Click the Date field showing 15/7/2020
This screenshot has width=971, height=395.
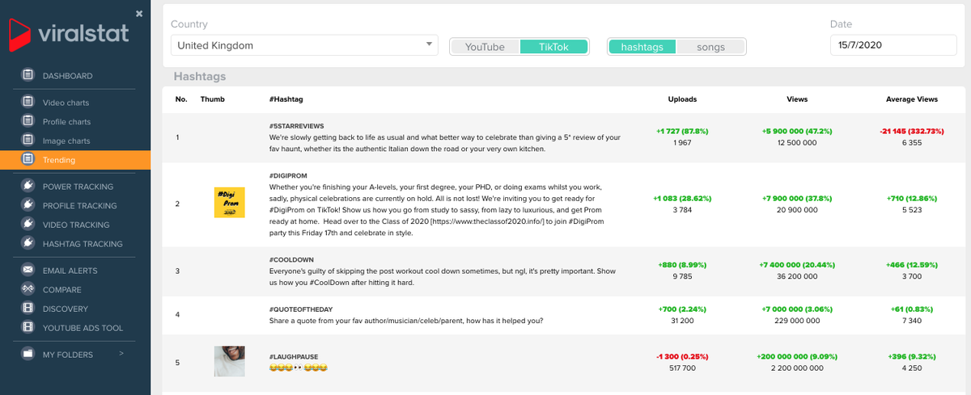pos(893,45)
